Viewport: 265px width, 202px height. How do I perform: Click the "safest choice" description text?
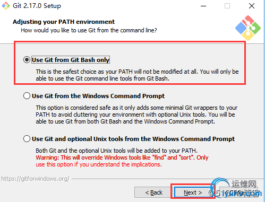click(x=137, y=75)
